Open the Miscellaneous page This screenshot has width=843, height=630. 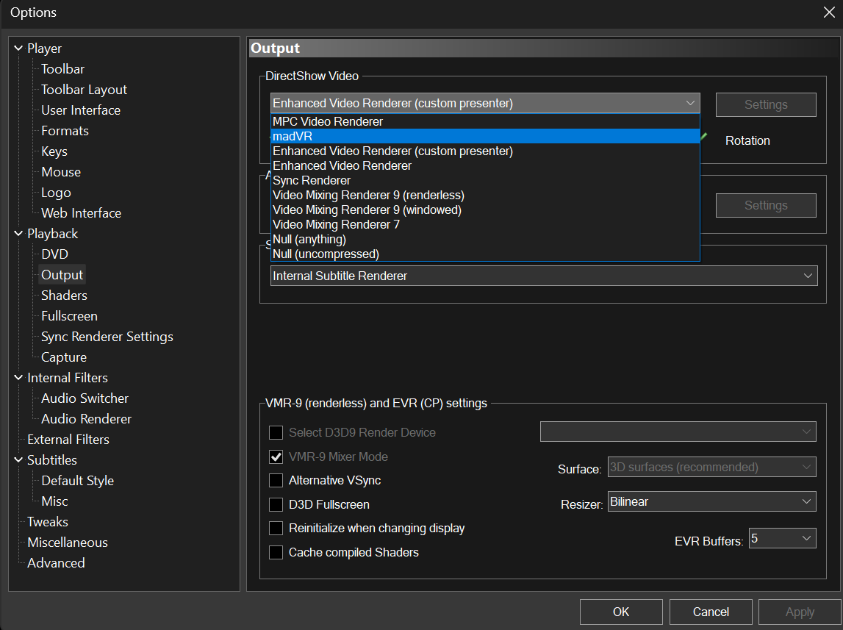(67, 543)
